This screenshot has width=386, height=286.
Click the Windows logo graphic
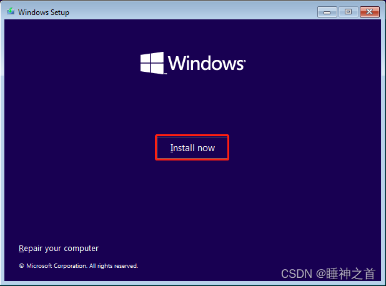click(x=193, y=63)
